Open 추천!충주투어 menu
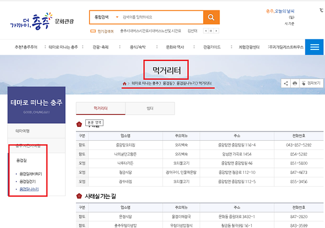This screenshot has width=325, height=228. pos(26,47)
